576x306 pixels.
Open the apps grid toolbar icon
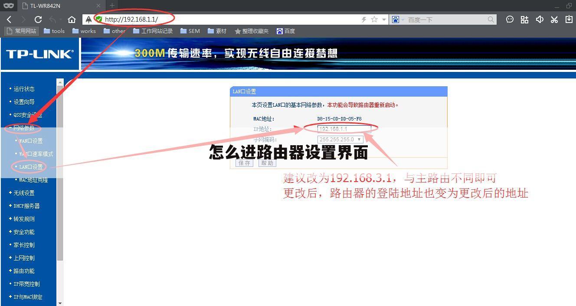[x=525, y=20]
